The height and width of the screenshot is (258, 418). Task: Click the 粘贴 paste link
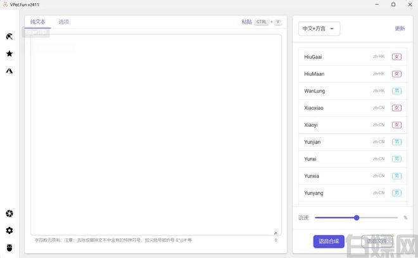coord(246,22)
